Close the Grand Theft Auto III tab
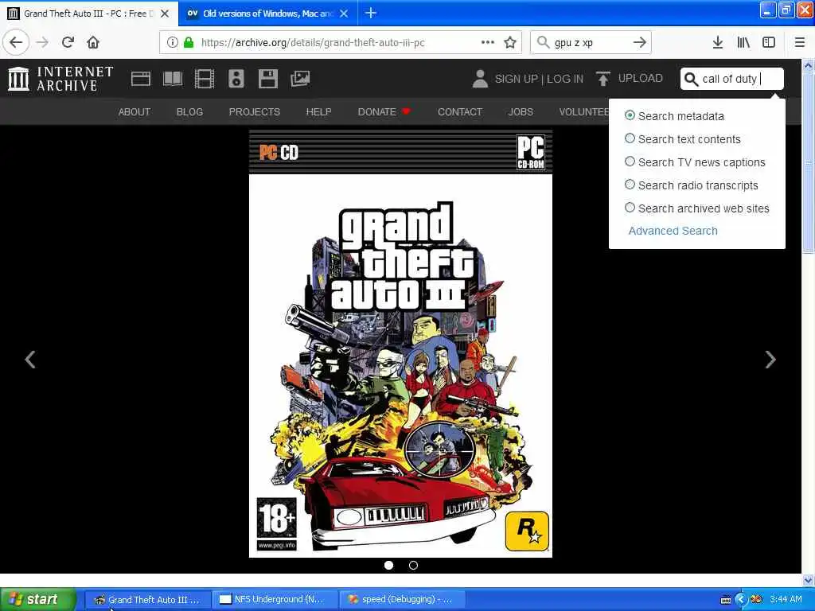This screenshot has width=815, height=611. tap(165, 14)
